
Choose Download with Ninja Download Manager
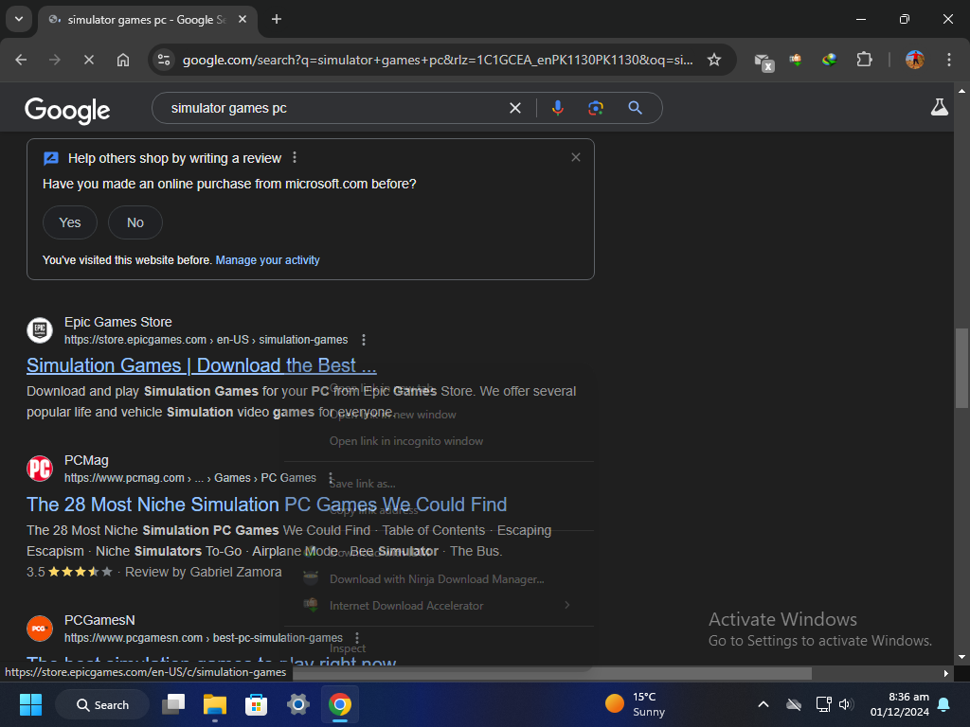(x=436, y=579)
